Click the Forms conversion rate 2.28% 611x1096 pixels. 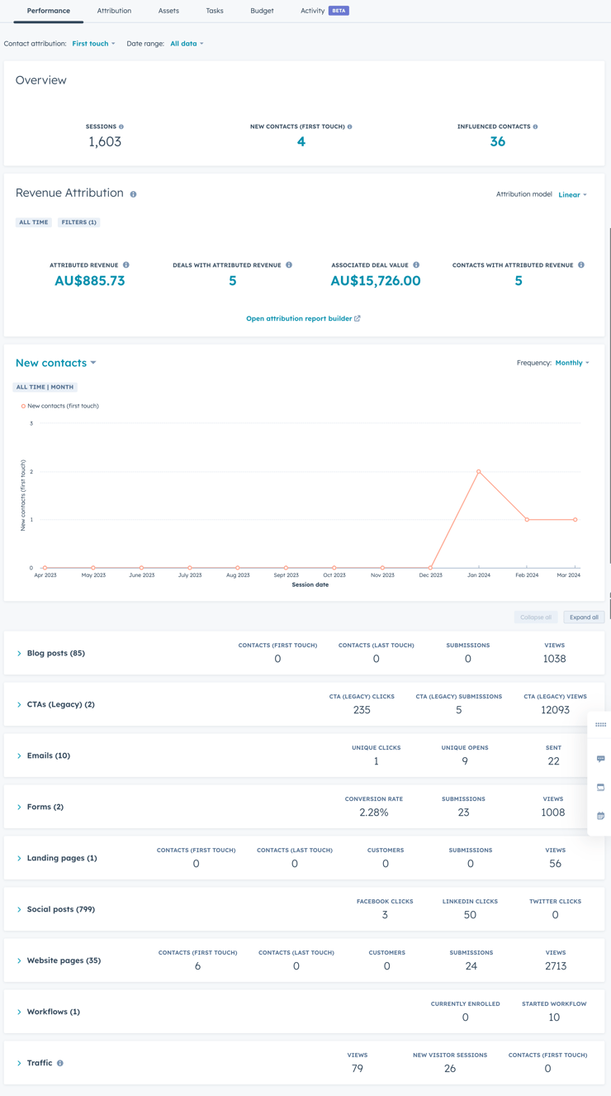pos(374,812)
